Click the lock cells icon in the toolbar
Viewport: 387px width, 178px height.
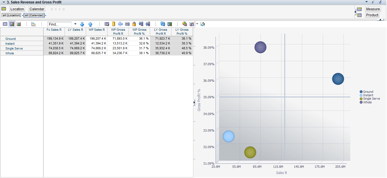click(x=134, y=24)
